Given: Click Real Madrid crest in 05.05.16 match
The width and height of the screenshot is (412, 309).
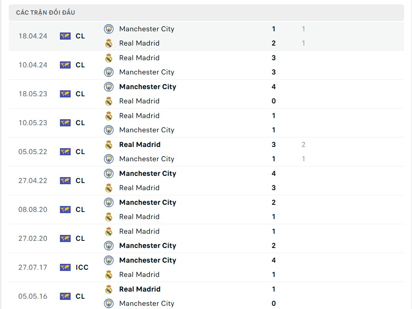Looking at the screenshot, I should [x=109, y=289].
